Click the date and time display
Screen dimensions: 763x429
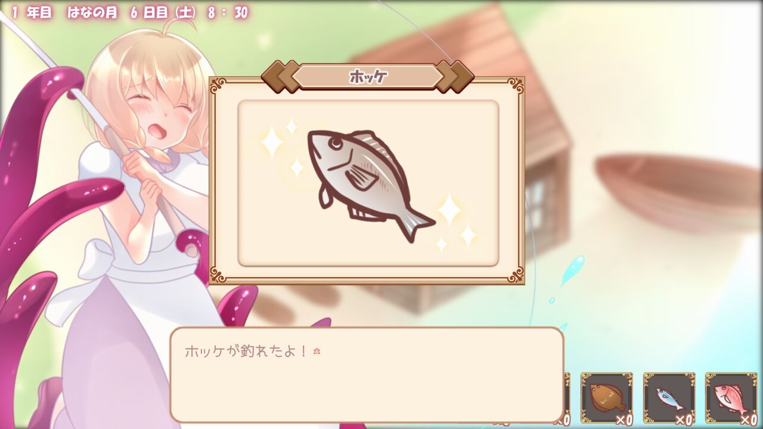tap(129, 13)
